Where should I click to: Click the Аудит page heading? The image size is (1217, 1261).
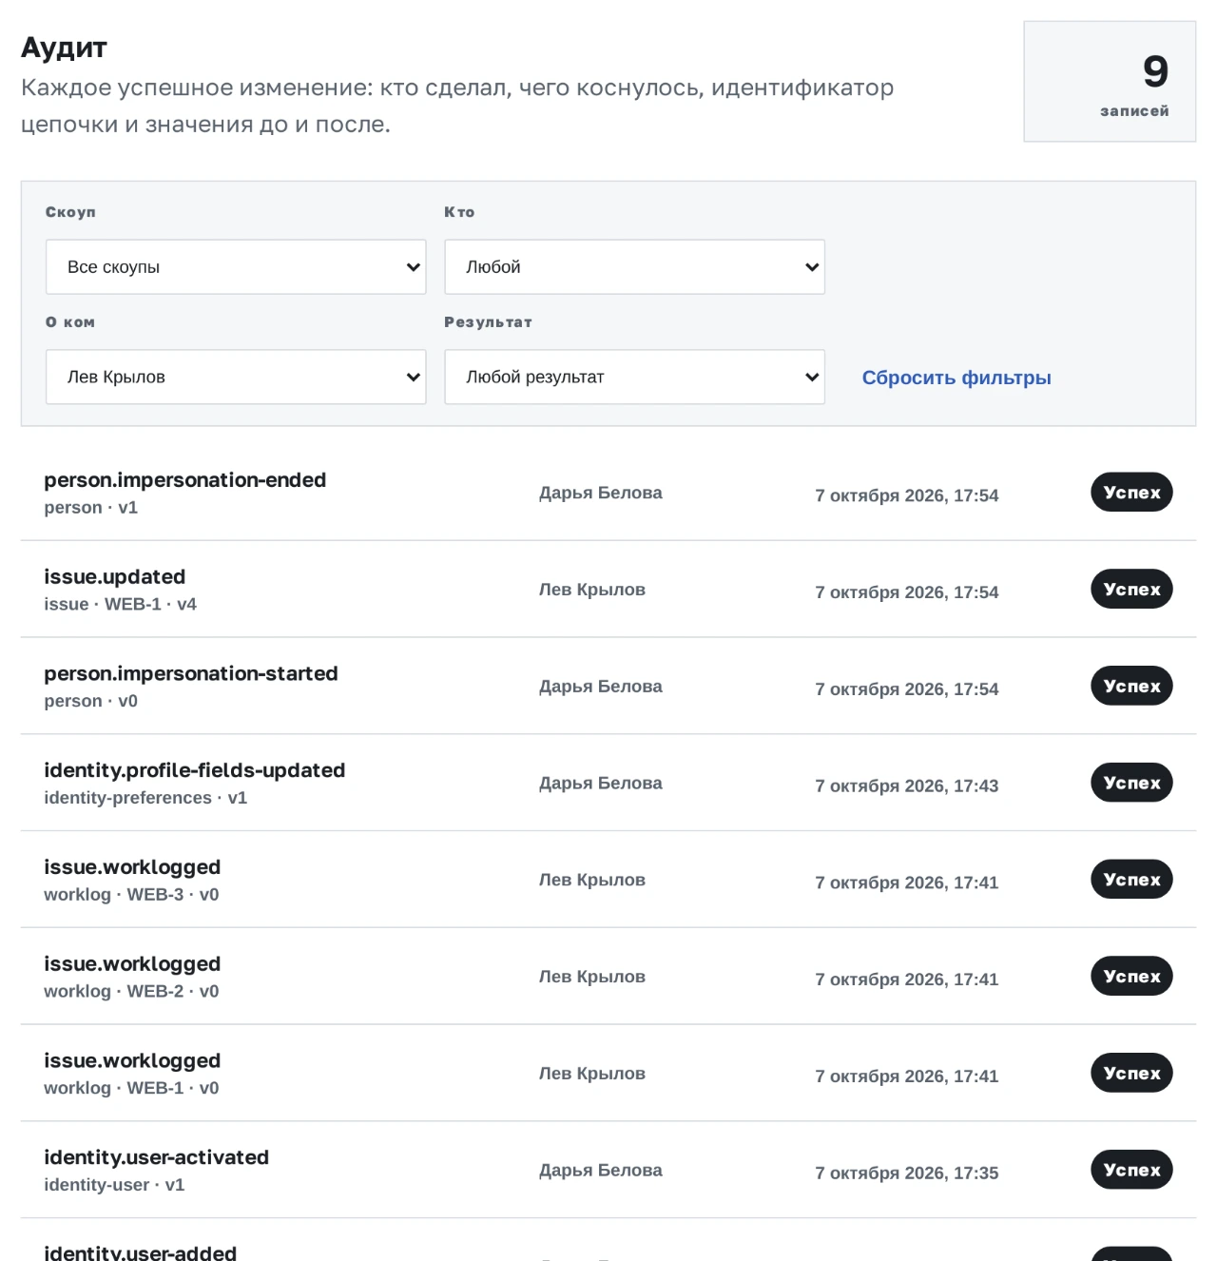tap(65, 48)
